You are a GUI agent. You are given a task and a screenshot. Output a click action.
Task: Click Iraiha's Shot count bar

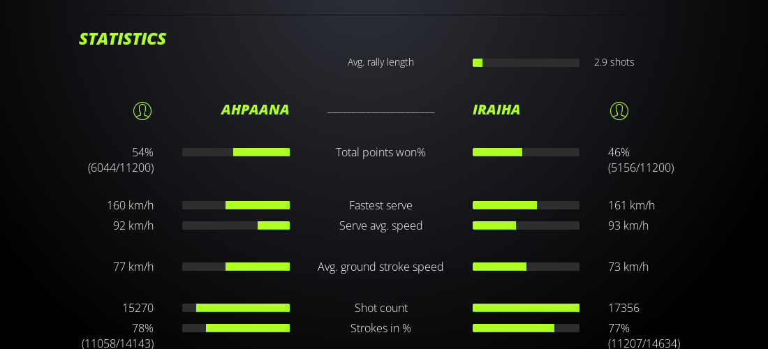pyautogui.click(x=526, y=308)
